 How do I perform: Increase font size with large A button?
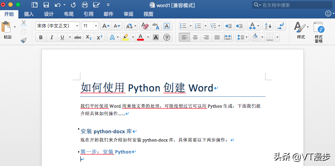click(106, 26)
